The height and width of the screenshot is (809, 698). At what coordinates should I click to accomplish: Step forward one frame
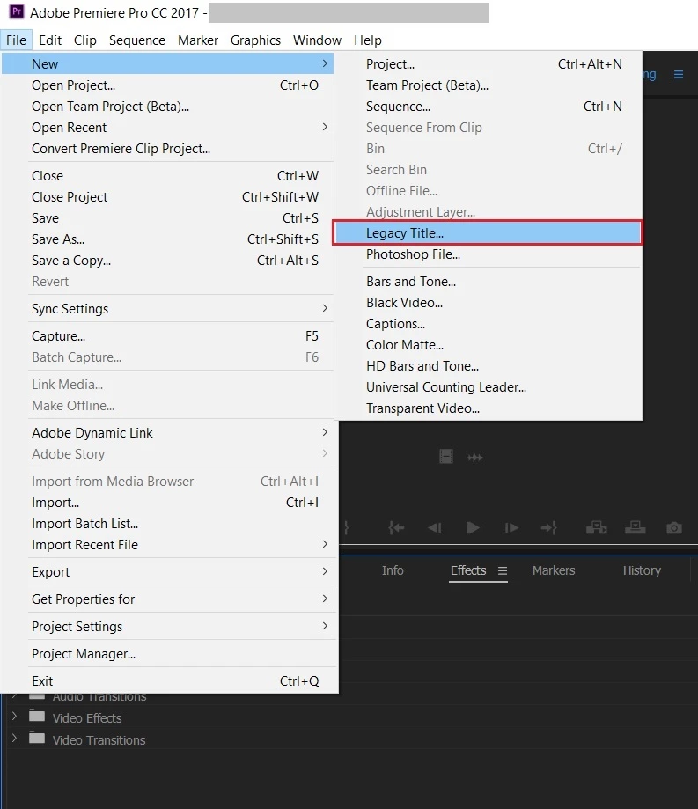tap(511, 528)
